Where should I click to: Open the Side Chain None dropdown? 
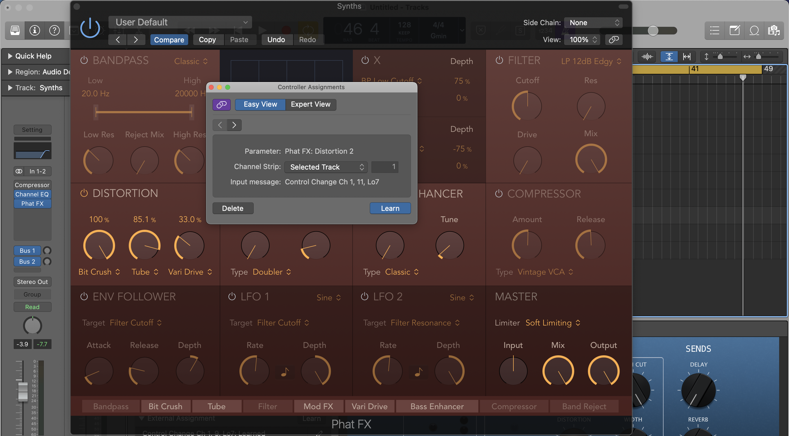[593, 22]
